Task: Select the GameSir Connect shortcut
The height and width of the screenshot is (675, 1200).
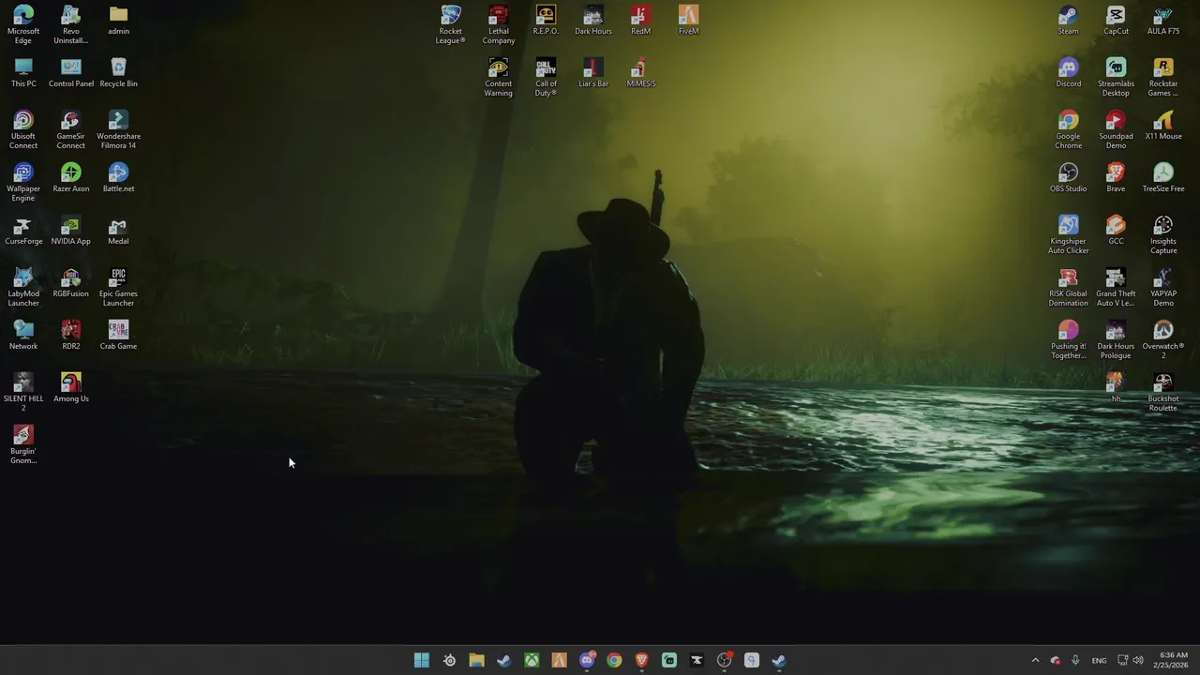Action: point(71,129)
